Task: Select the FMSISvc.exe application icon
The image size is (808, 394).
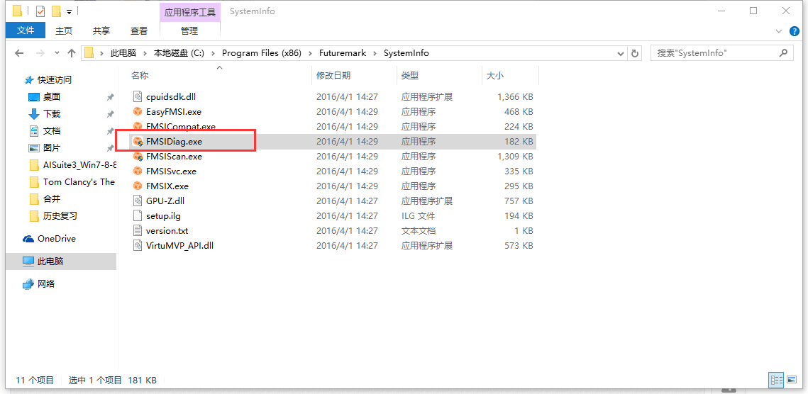Action: coord(137,171)
